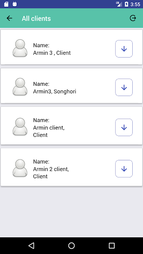
Task: Select the Armin3, Songhori name text
Action: (x=55, y=92)
